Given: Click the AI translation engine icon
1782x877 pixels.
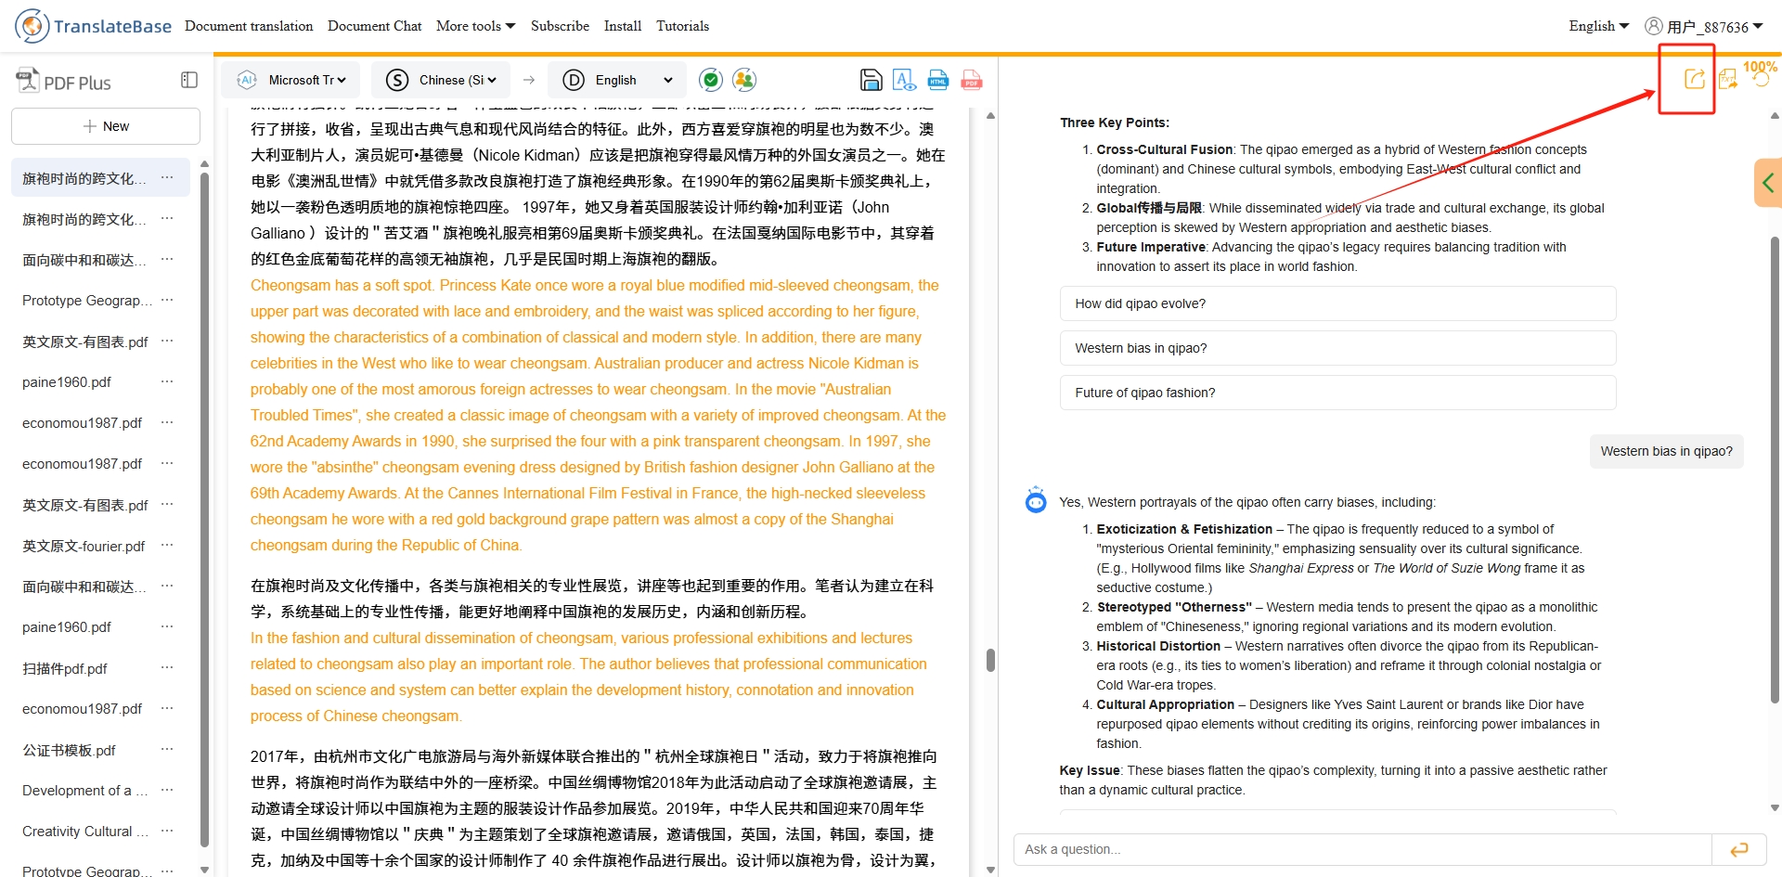Looking at the screenshot, I should pyautogui.click(x=247, y=80).
